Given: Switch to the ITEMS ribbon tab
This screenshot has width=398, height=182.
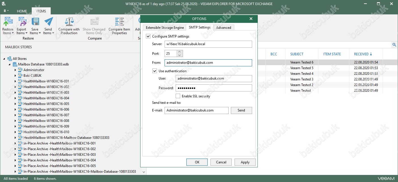Looking at the screenshot, I should coord(41,11).
